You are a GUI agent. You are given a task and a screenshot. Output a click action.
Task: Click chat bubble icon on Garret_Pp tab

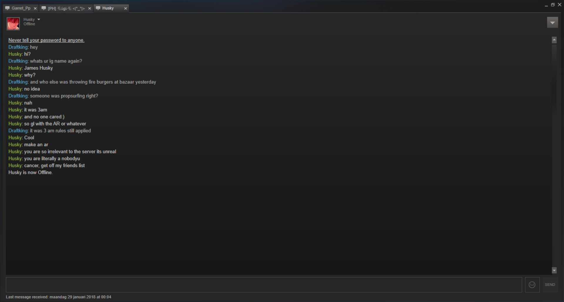pos(8,8)
